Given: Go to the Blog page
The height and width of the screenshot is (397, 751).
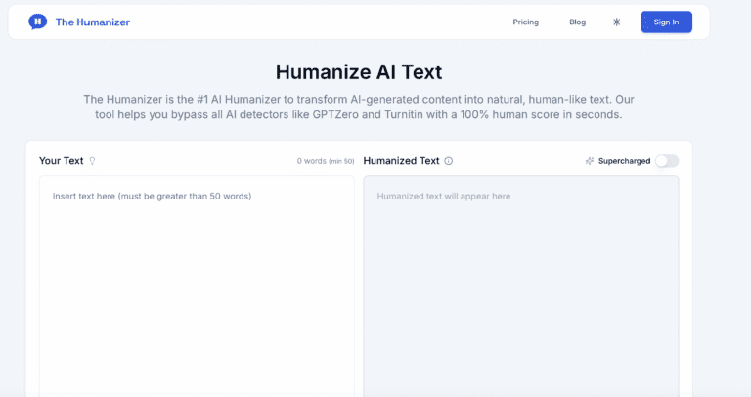Looking at the screenshot, I should tap(577, 22).
